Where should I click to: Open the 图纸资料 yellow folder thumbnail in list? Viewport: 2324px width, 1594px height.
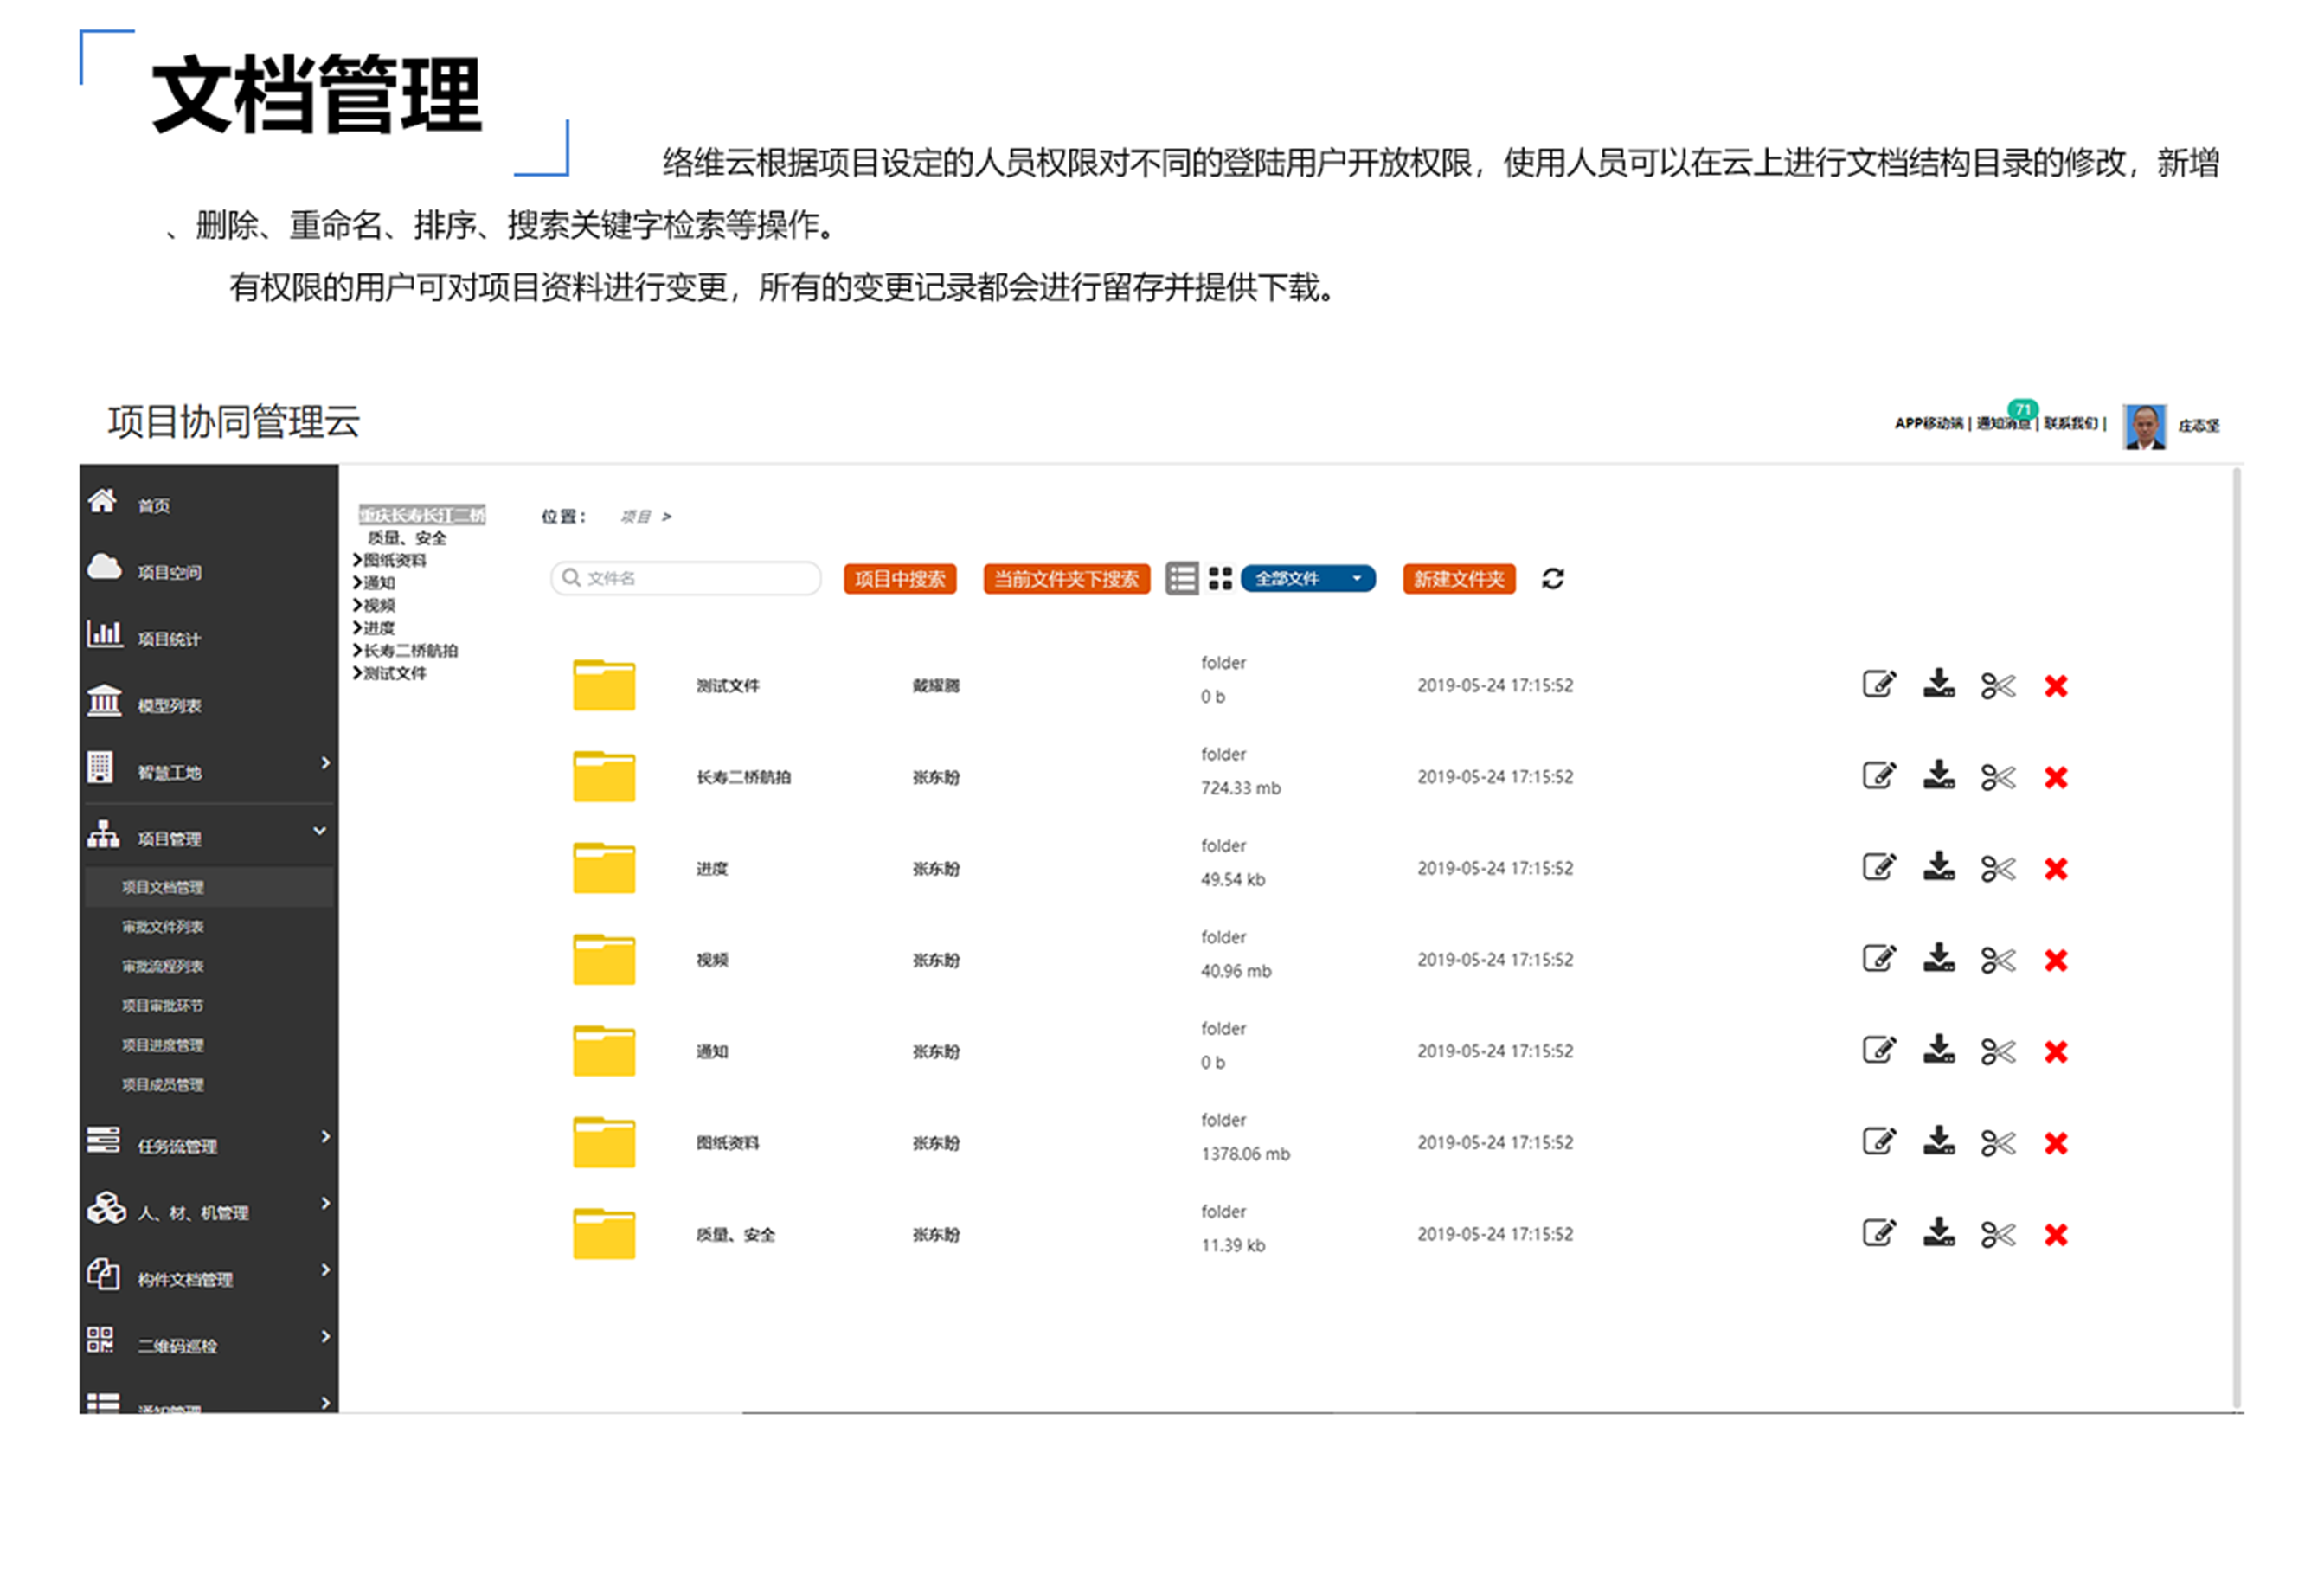[604, 1142]
